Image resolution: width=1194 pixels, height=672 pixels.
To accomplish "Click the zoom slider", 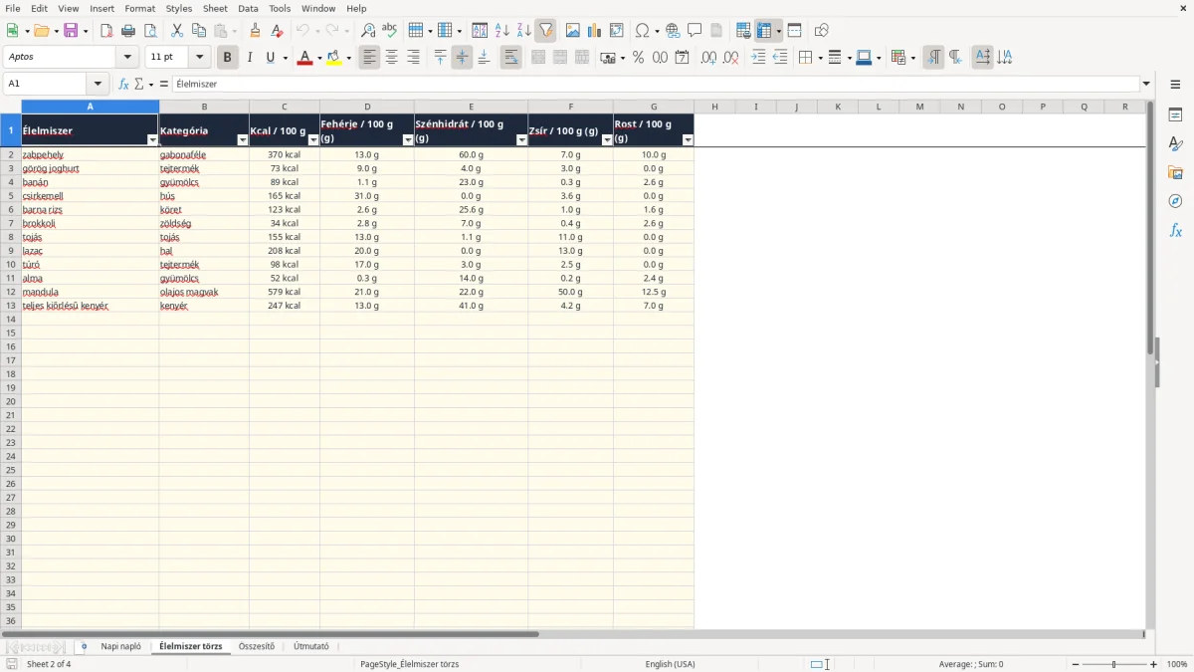I will click(x=1113, y=664).
